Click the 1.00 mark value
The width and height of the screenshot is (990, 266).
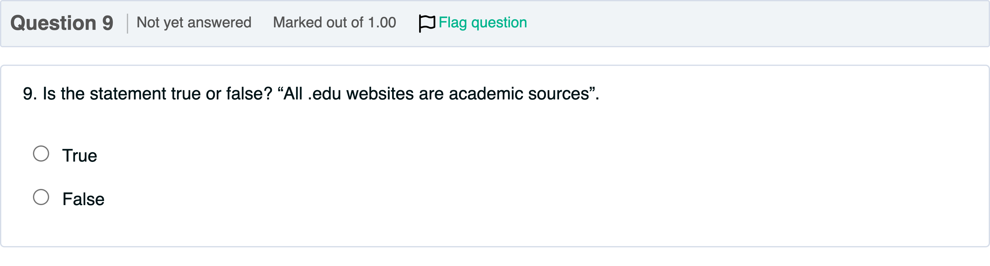[x=382, y=23]
